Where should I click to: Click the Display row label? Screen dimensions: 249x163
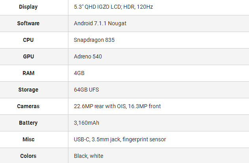[28, 7]
